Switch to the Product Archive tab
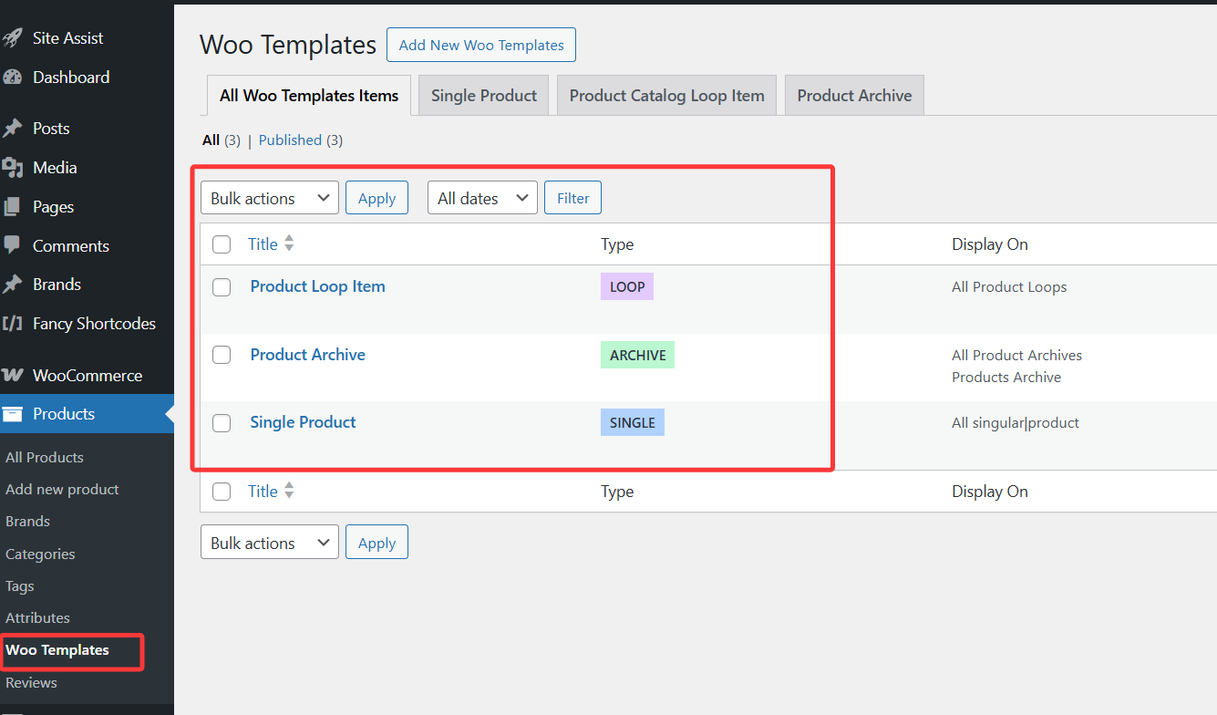This screenshot has width=1217, height=715. click(854, 96)
